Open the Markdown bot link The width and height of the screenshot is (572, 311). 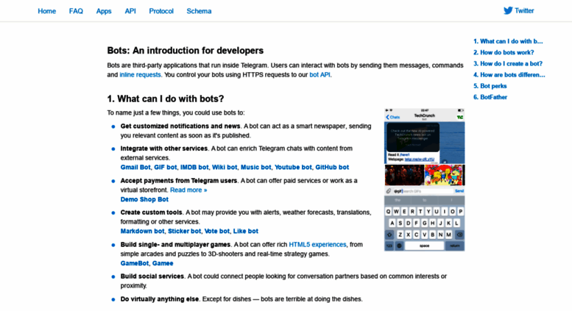point(142,232)
